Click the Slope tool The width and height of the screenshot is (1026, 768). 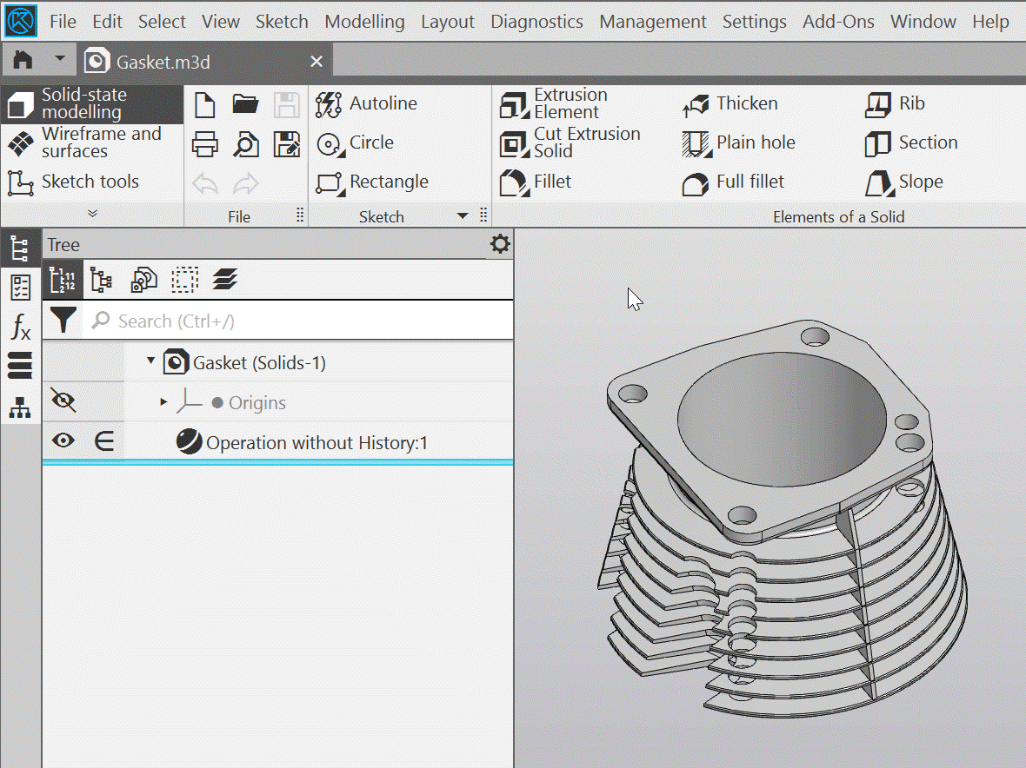(x=904, y=182)
